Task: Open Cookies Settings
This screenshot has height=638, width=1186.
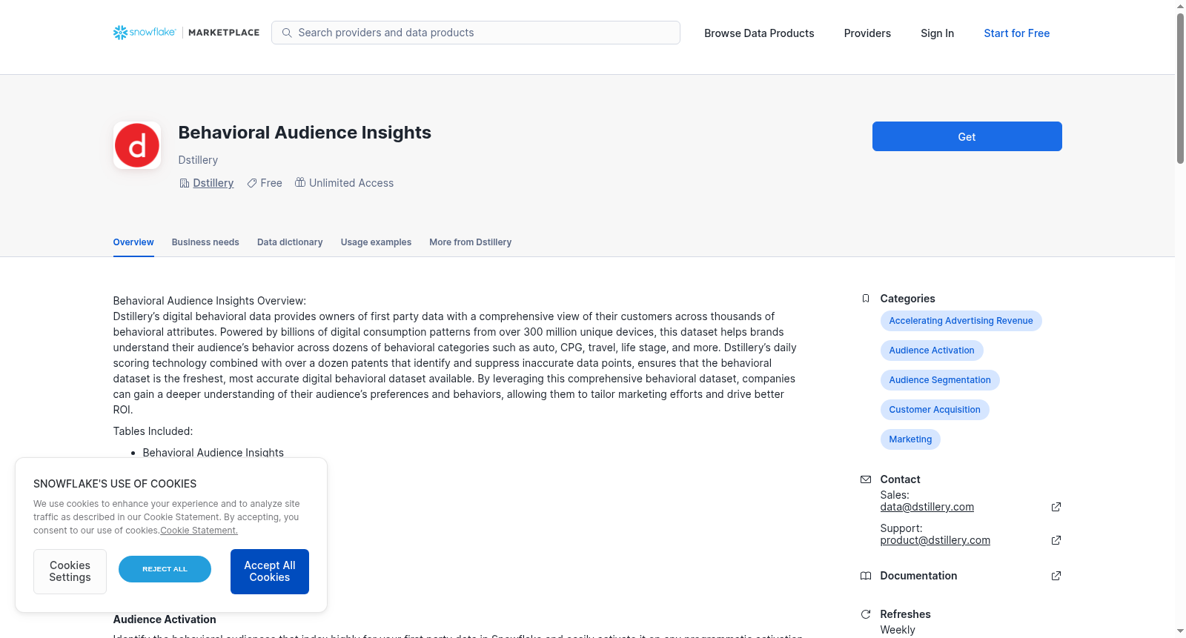Action: [70, 571]
